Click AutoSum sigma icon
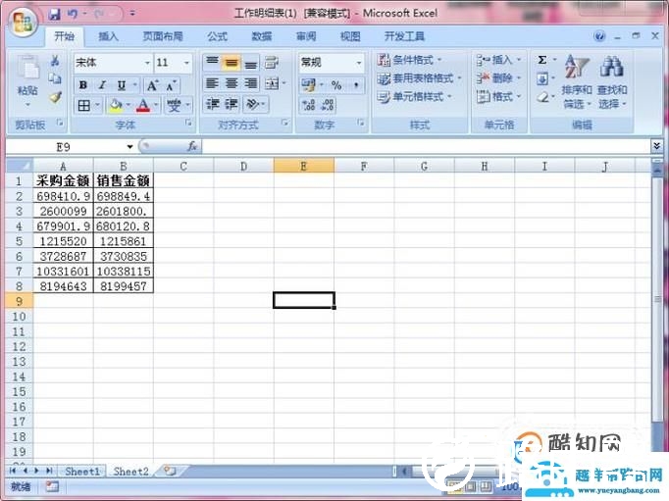 542,60
